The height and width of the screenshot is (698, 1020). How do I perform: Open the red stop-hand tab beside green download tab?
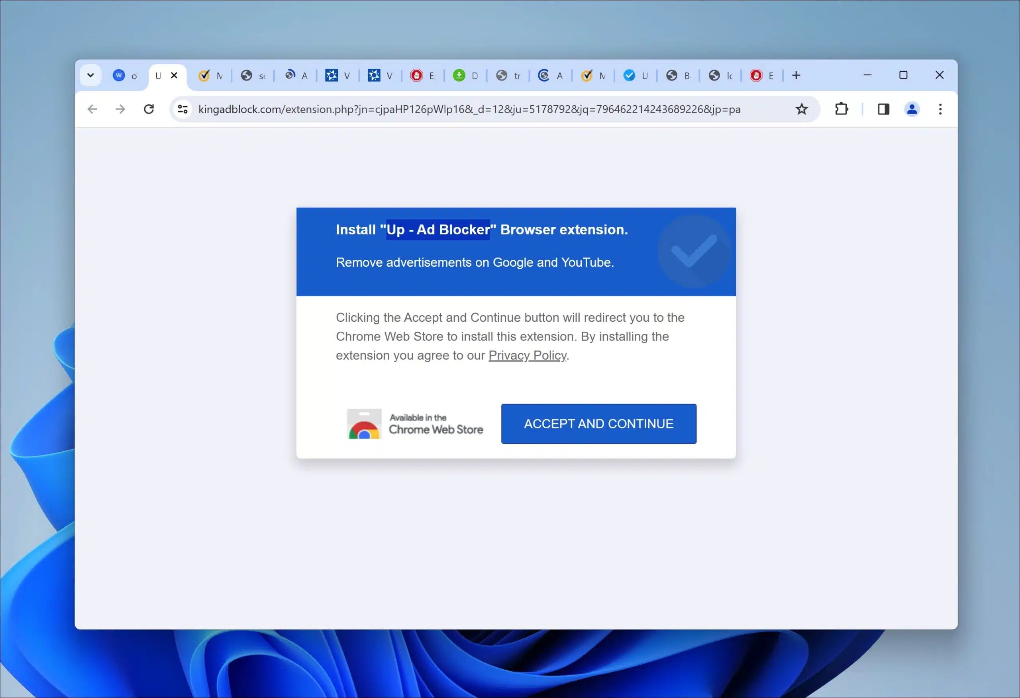(423, 75)
